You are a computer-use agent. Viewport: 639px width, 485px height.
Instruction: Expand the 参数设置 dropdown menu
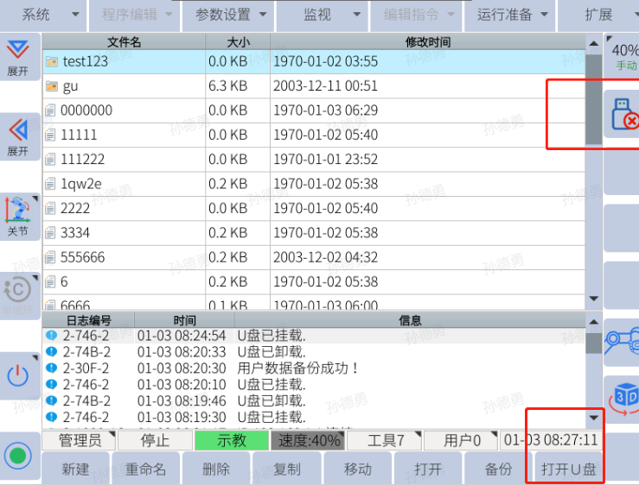pyautogui.click(x=228, y=15)
